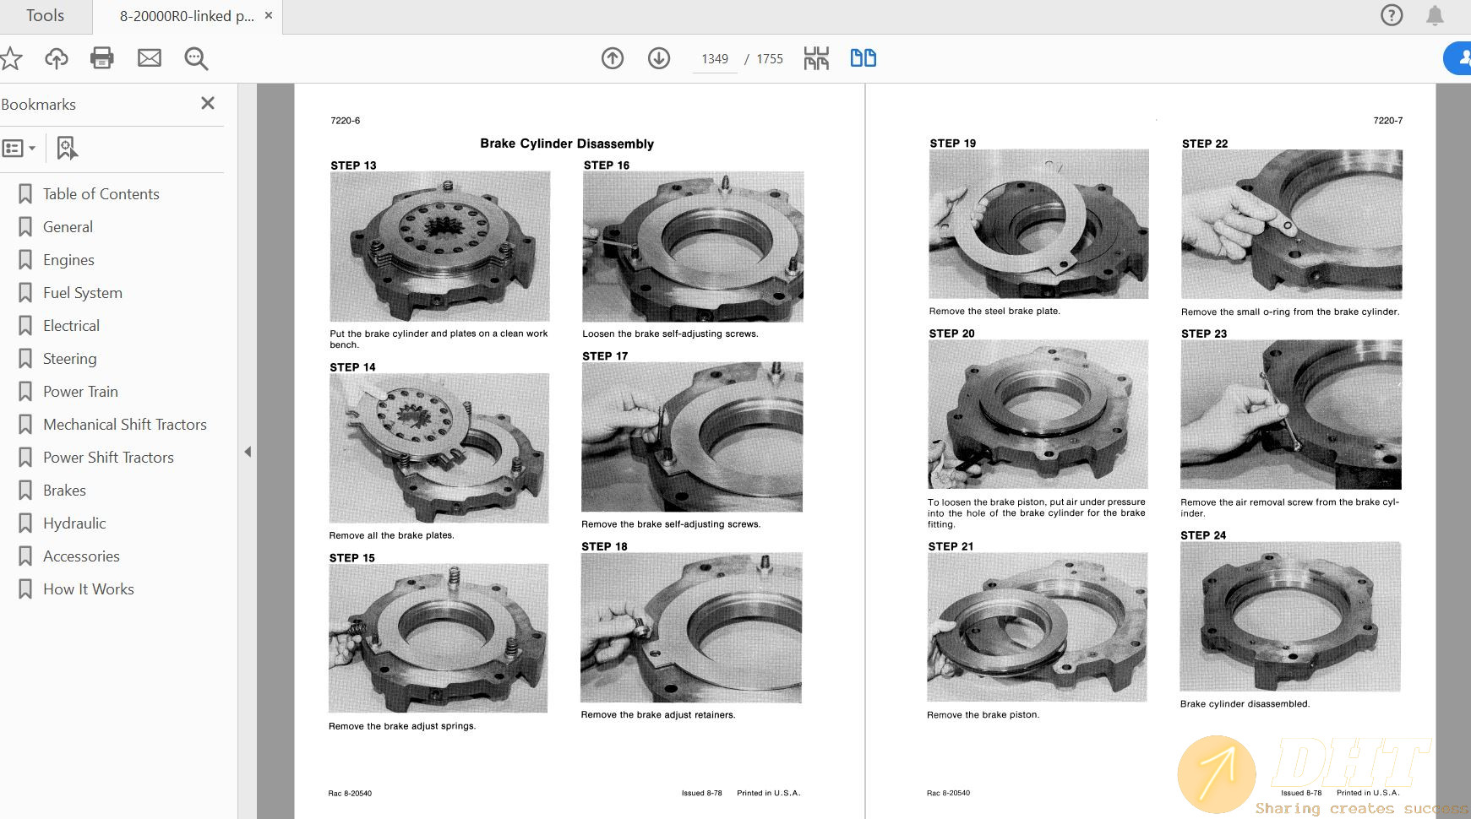Click the cloud upload icon

click(x=57, y=58)
